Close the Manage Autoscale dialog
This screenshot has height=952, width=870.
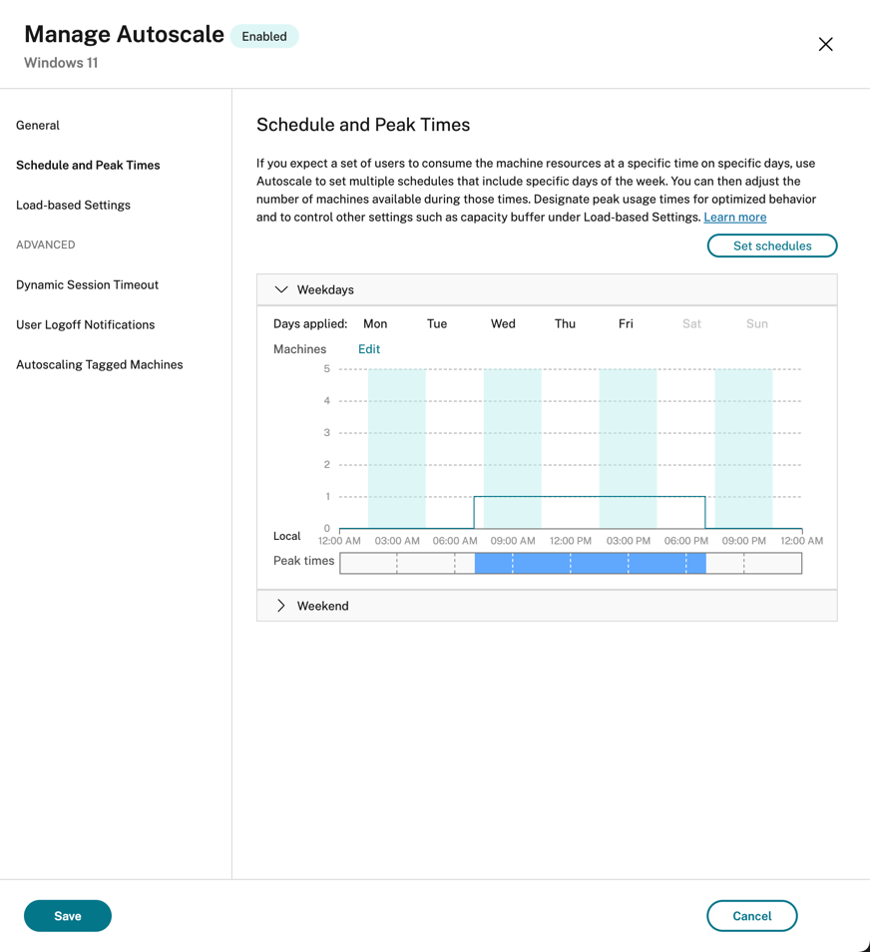click(825, 44)
